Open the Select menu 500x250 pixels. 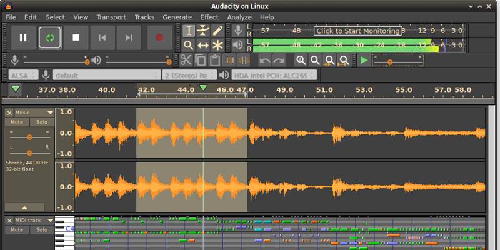tap(55, 17)
